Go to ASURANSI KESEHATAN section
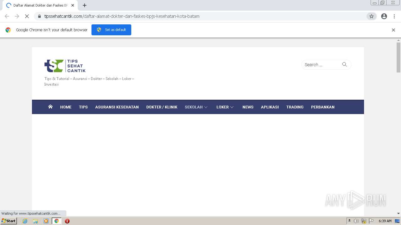 117,107
